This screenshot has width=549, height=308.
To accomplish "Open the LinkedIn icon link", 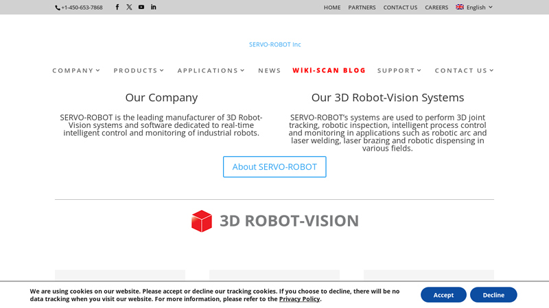I will point(153,7).
